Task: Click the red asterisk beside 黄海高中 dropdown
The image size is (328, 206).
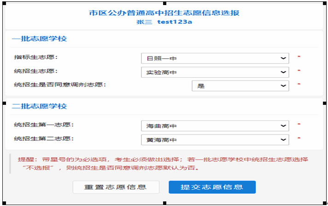Action: [x=299, y=139]
